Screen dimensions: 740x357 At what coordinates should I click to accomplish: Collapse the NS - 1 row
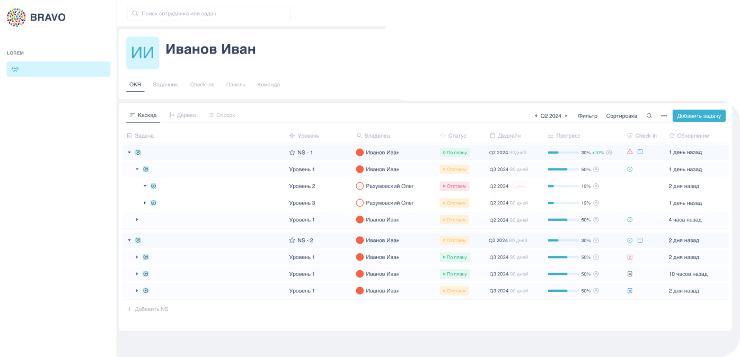point(129,152)
